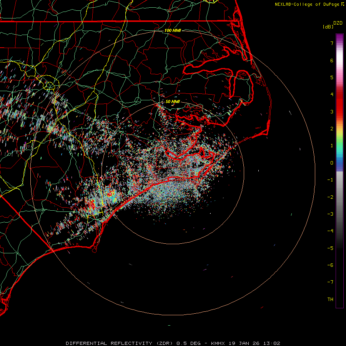Click the 50 NMI range ring label
This screenshot has height=346, width=346.
point(173,101)
